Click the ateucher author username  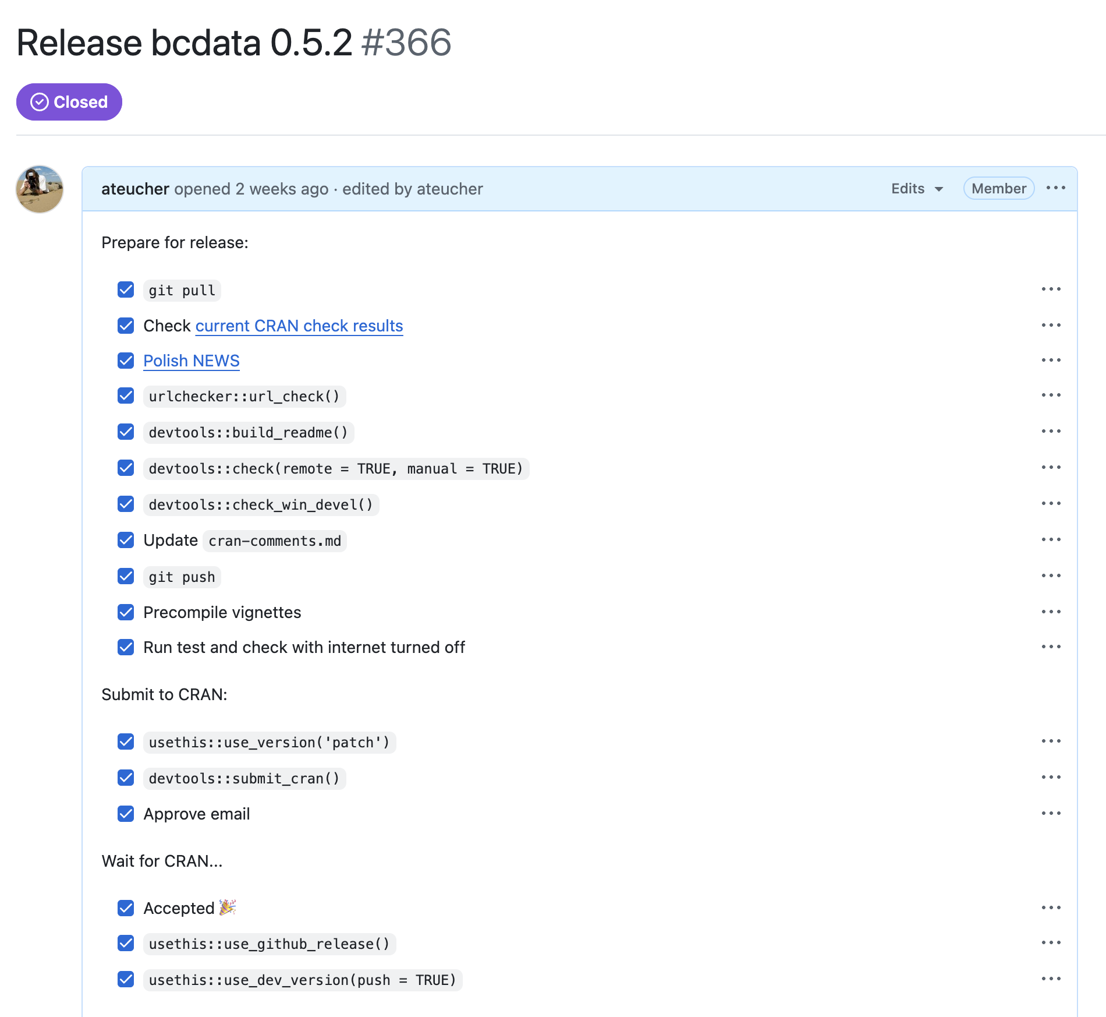tap(135, 189)
